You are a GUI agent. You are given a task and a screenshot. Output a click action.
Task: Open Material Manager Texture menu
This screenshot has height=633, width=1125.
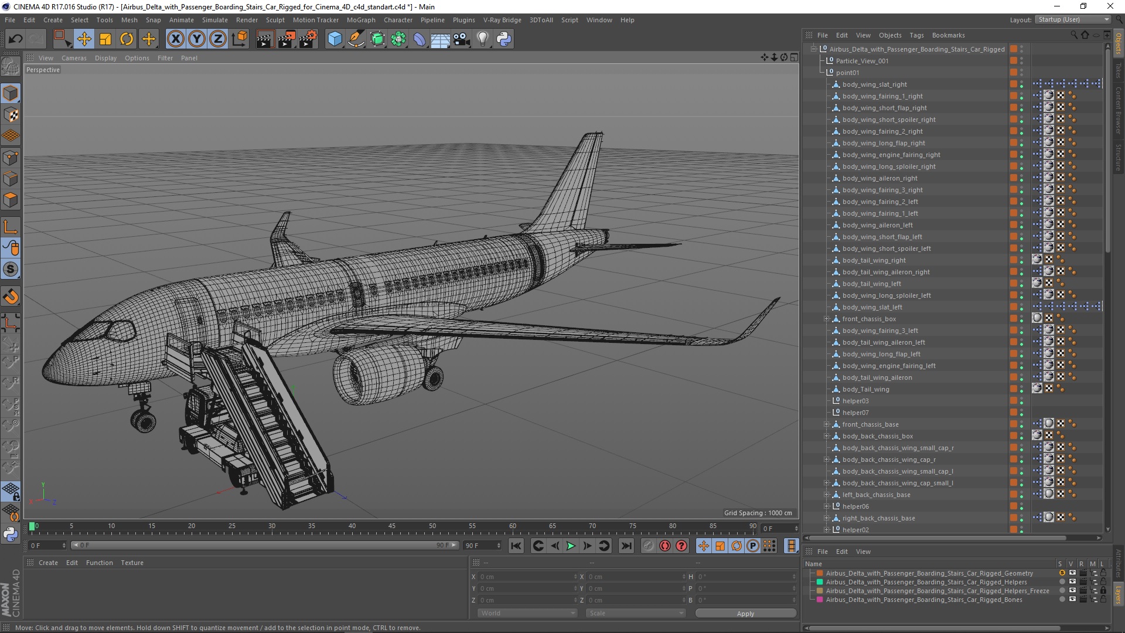pyautogui.click(x=132, y=563)
